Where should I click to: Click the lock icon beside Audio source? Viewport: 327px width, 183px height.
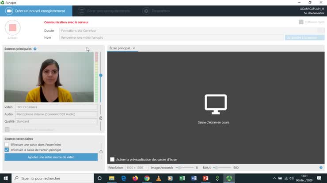(x=101, y=118)
